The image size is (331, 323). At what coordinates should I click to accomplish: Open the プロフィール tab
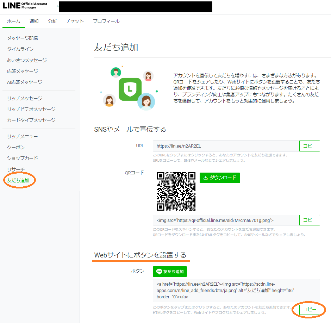(x=106, y=21)
